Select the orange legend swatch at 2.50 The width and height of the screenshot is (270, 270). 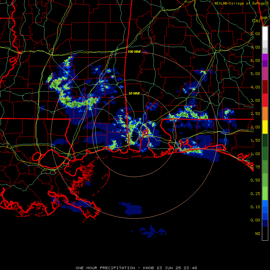(265, 114)
